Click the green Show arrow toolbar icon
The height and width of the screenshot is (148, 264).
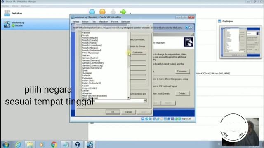pos(123,12)
